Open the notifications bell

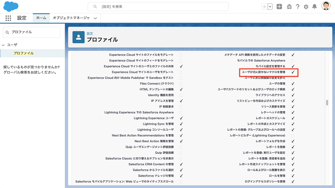tap(315, 7)
